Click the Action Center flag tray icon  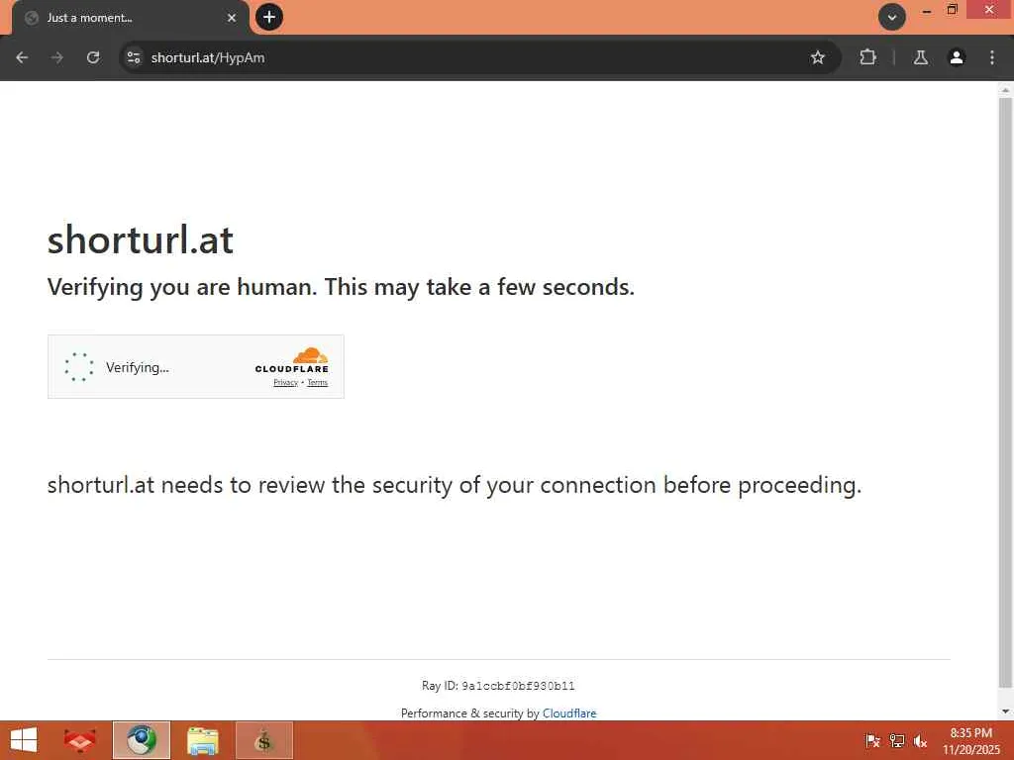coord(872,740)
